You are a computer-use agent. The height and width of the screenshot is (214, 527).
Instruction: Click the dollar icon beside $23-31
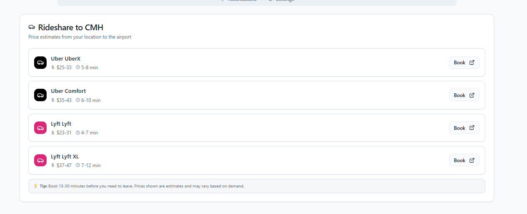[x=53, y=133]
